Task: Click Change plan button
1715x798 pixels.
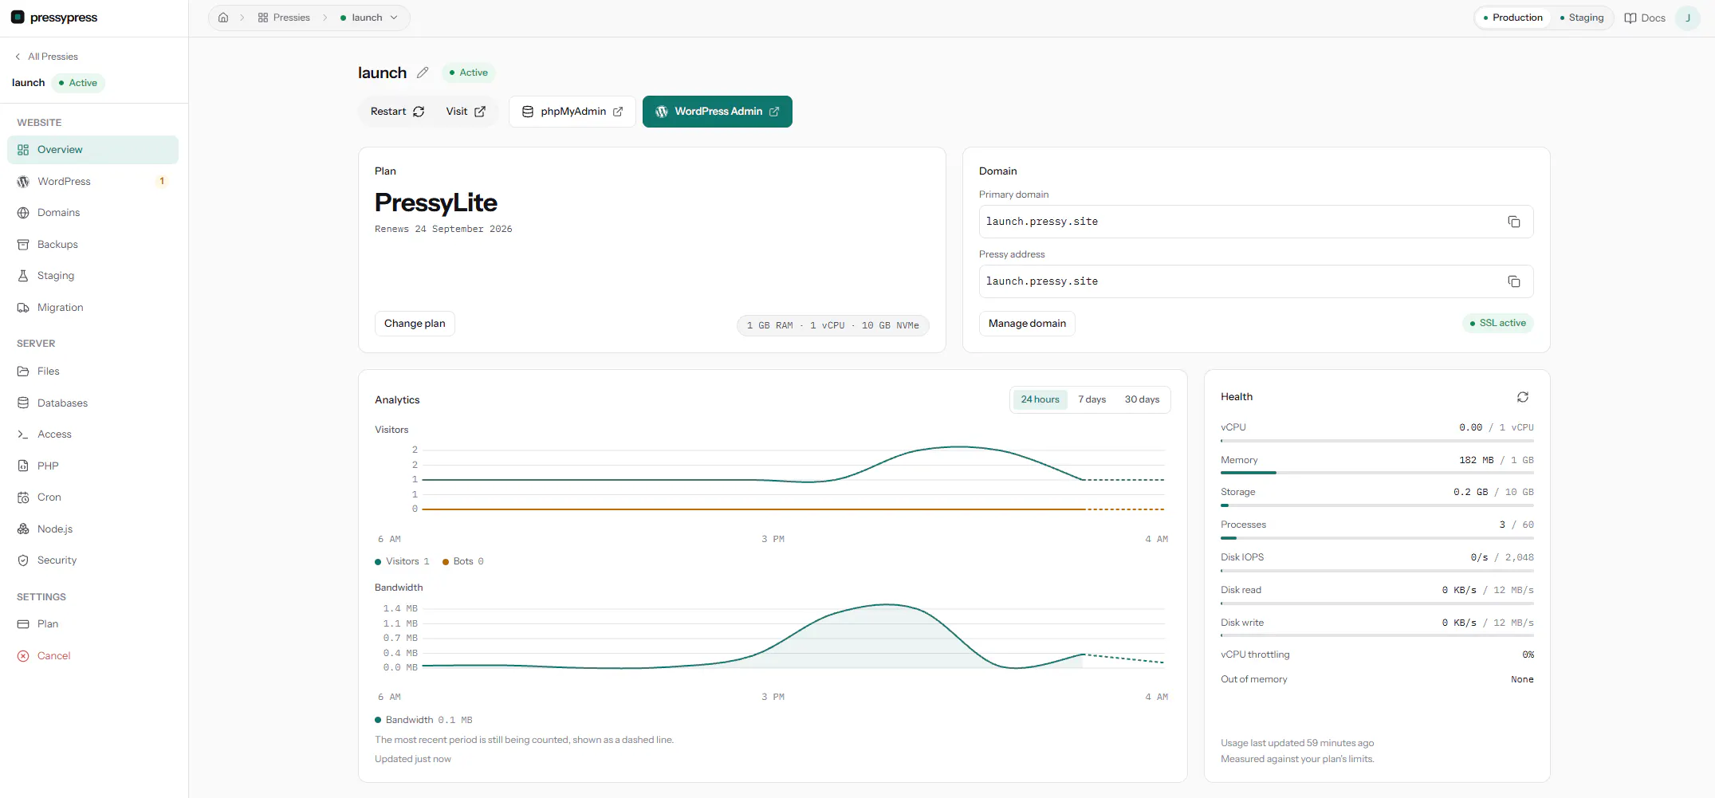Action: pyautogui.click(x=415, y=324)
